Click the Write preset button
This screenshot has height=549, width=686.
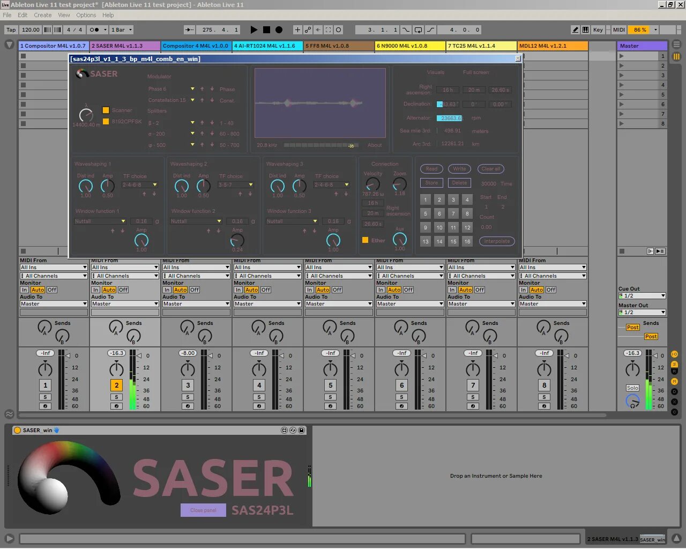coord(459,169)
